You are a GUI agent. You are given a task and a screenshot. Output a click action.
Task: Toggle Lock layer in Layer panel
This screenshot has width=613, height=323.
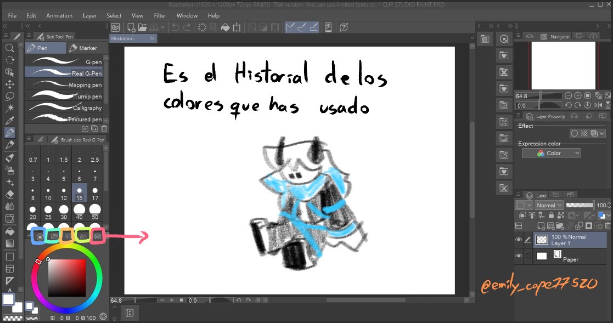click(551, 215)
